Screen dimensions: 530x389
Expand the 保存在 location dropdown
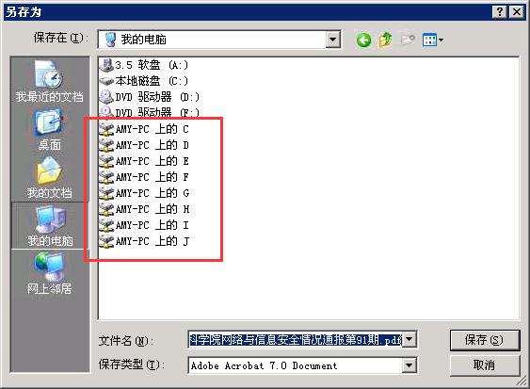332,40
